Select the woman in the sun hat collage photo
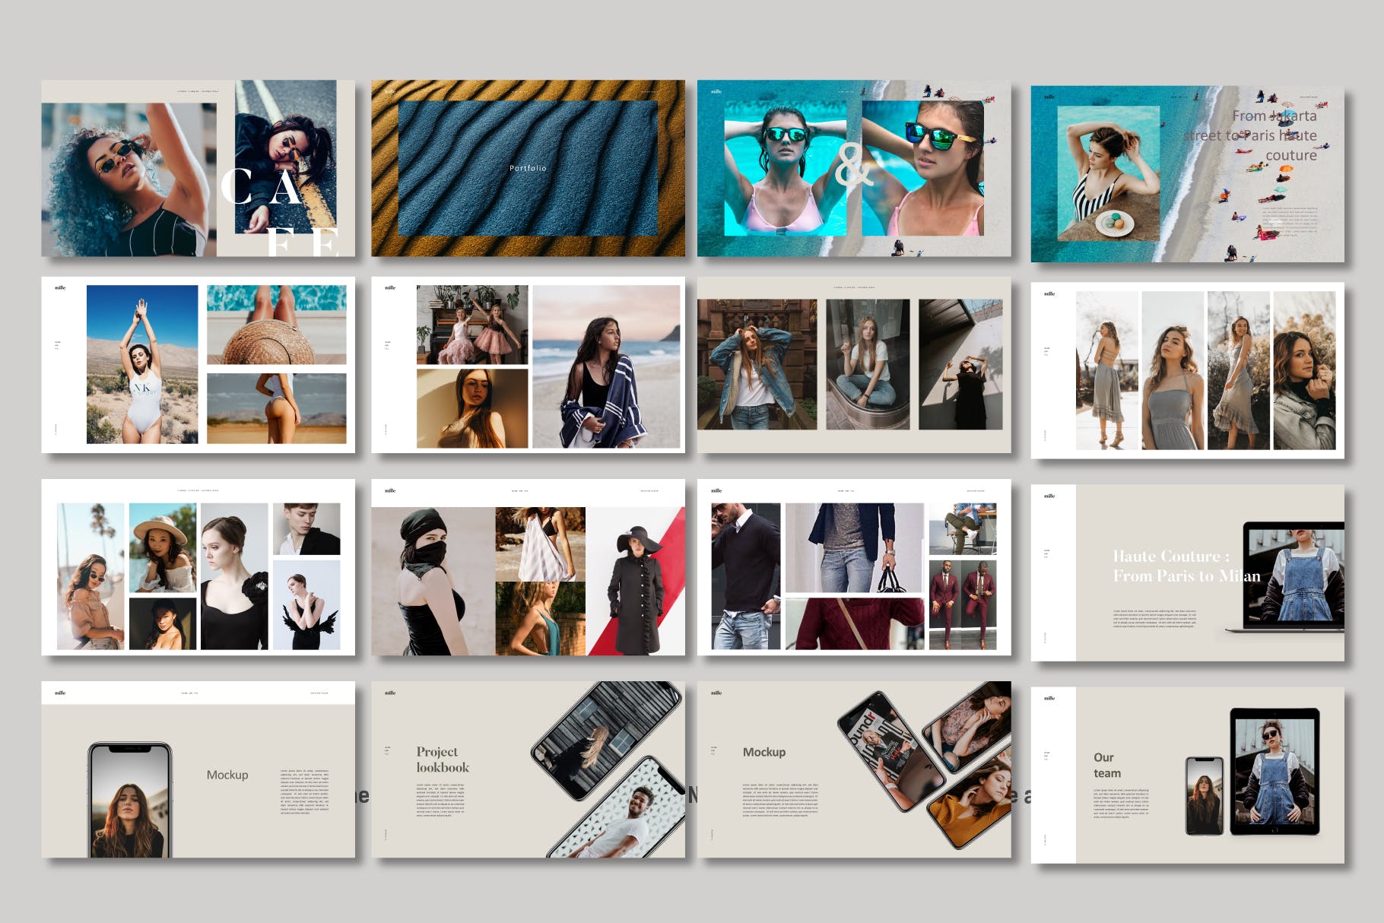Viewport: 1384px width, 923px height. [162, 547]
